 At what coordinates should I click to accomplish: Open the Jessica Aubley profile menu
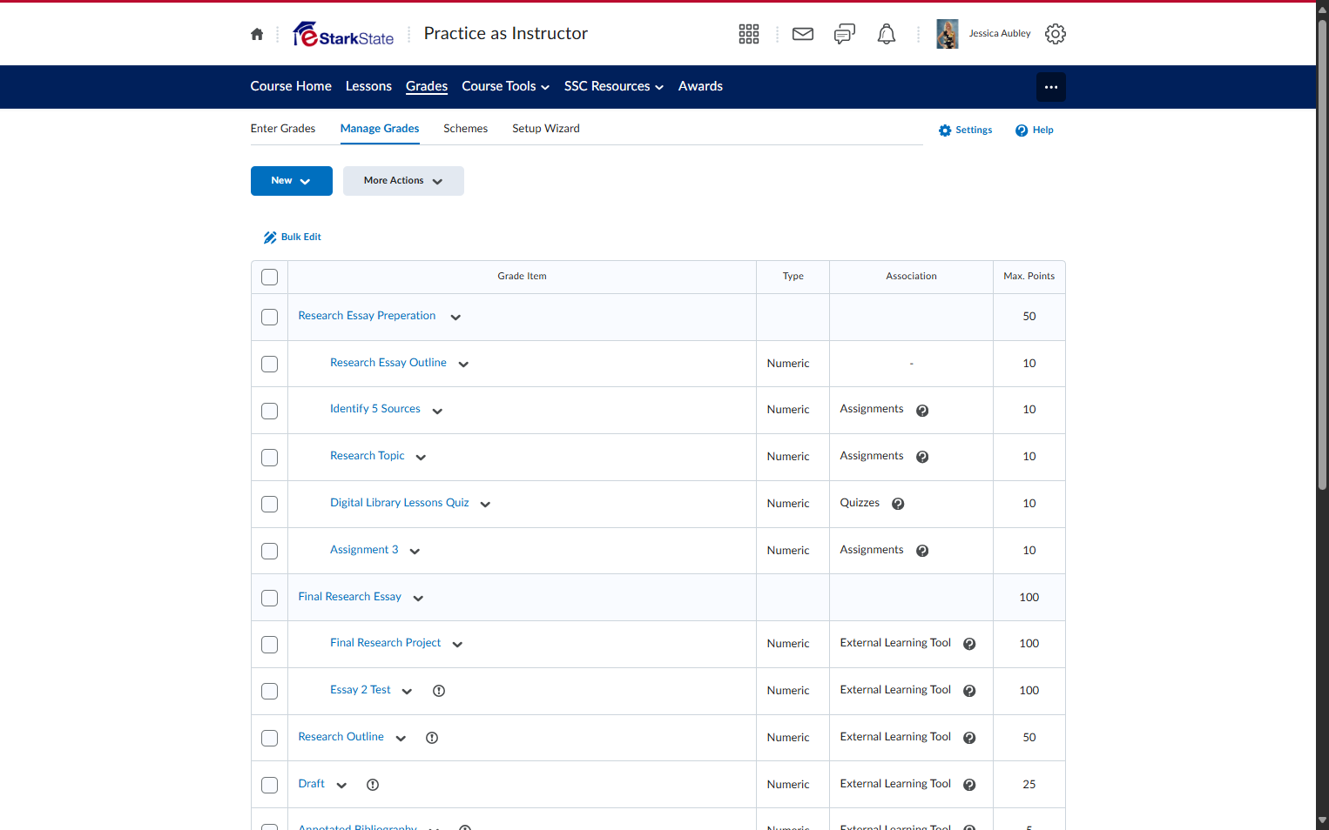[x=984, y=34]
